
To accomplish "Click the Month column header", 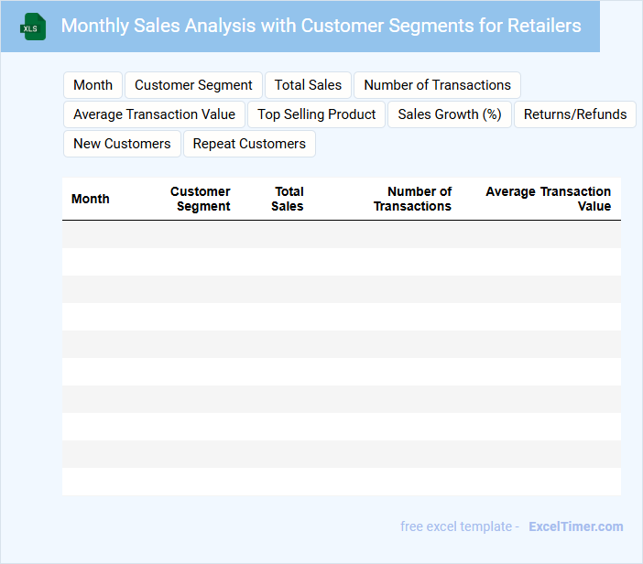I will (91, 199).
